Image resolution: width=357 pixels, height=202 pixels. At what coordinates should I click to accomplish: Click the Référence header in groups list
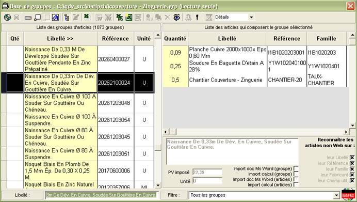click(x=116, y=39)
